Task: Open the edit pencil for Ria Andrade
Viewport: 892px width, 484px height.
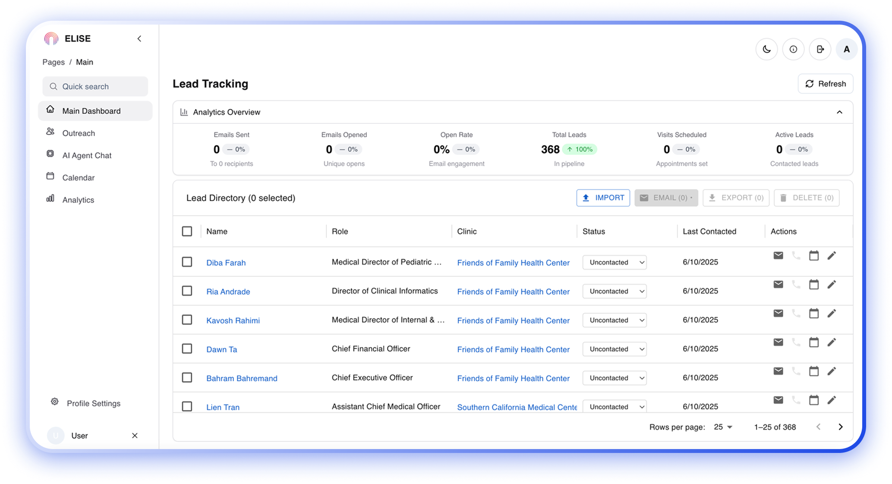Action: coord(832,284)
